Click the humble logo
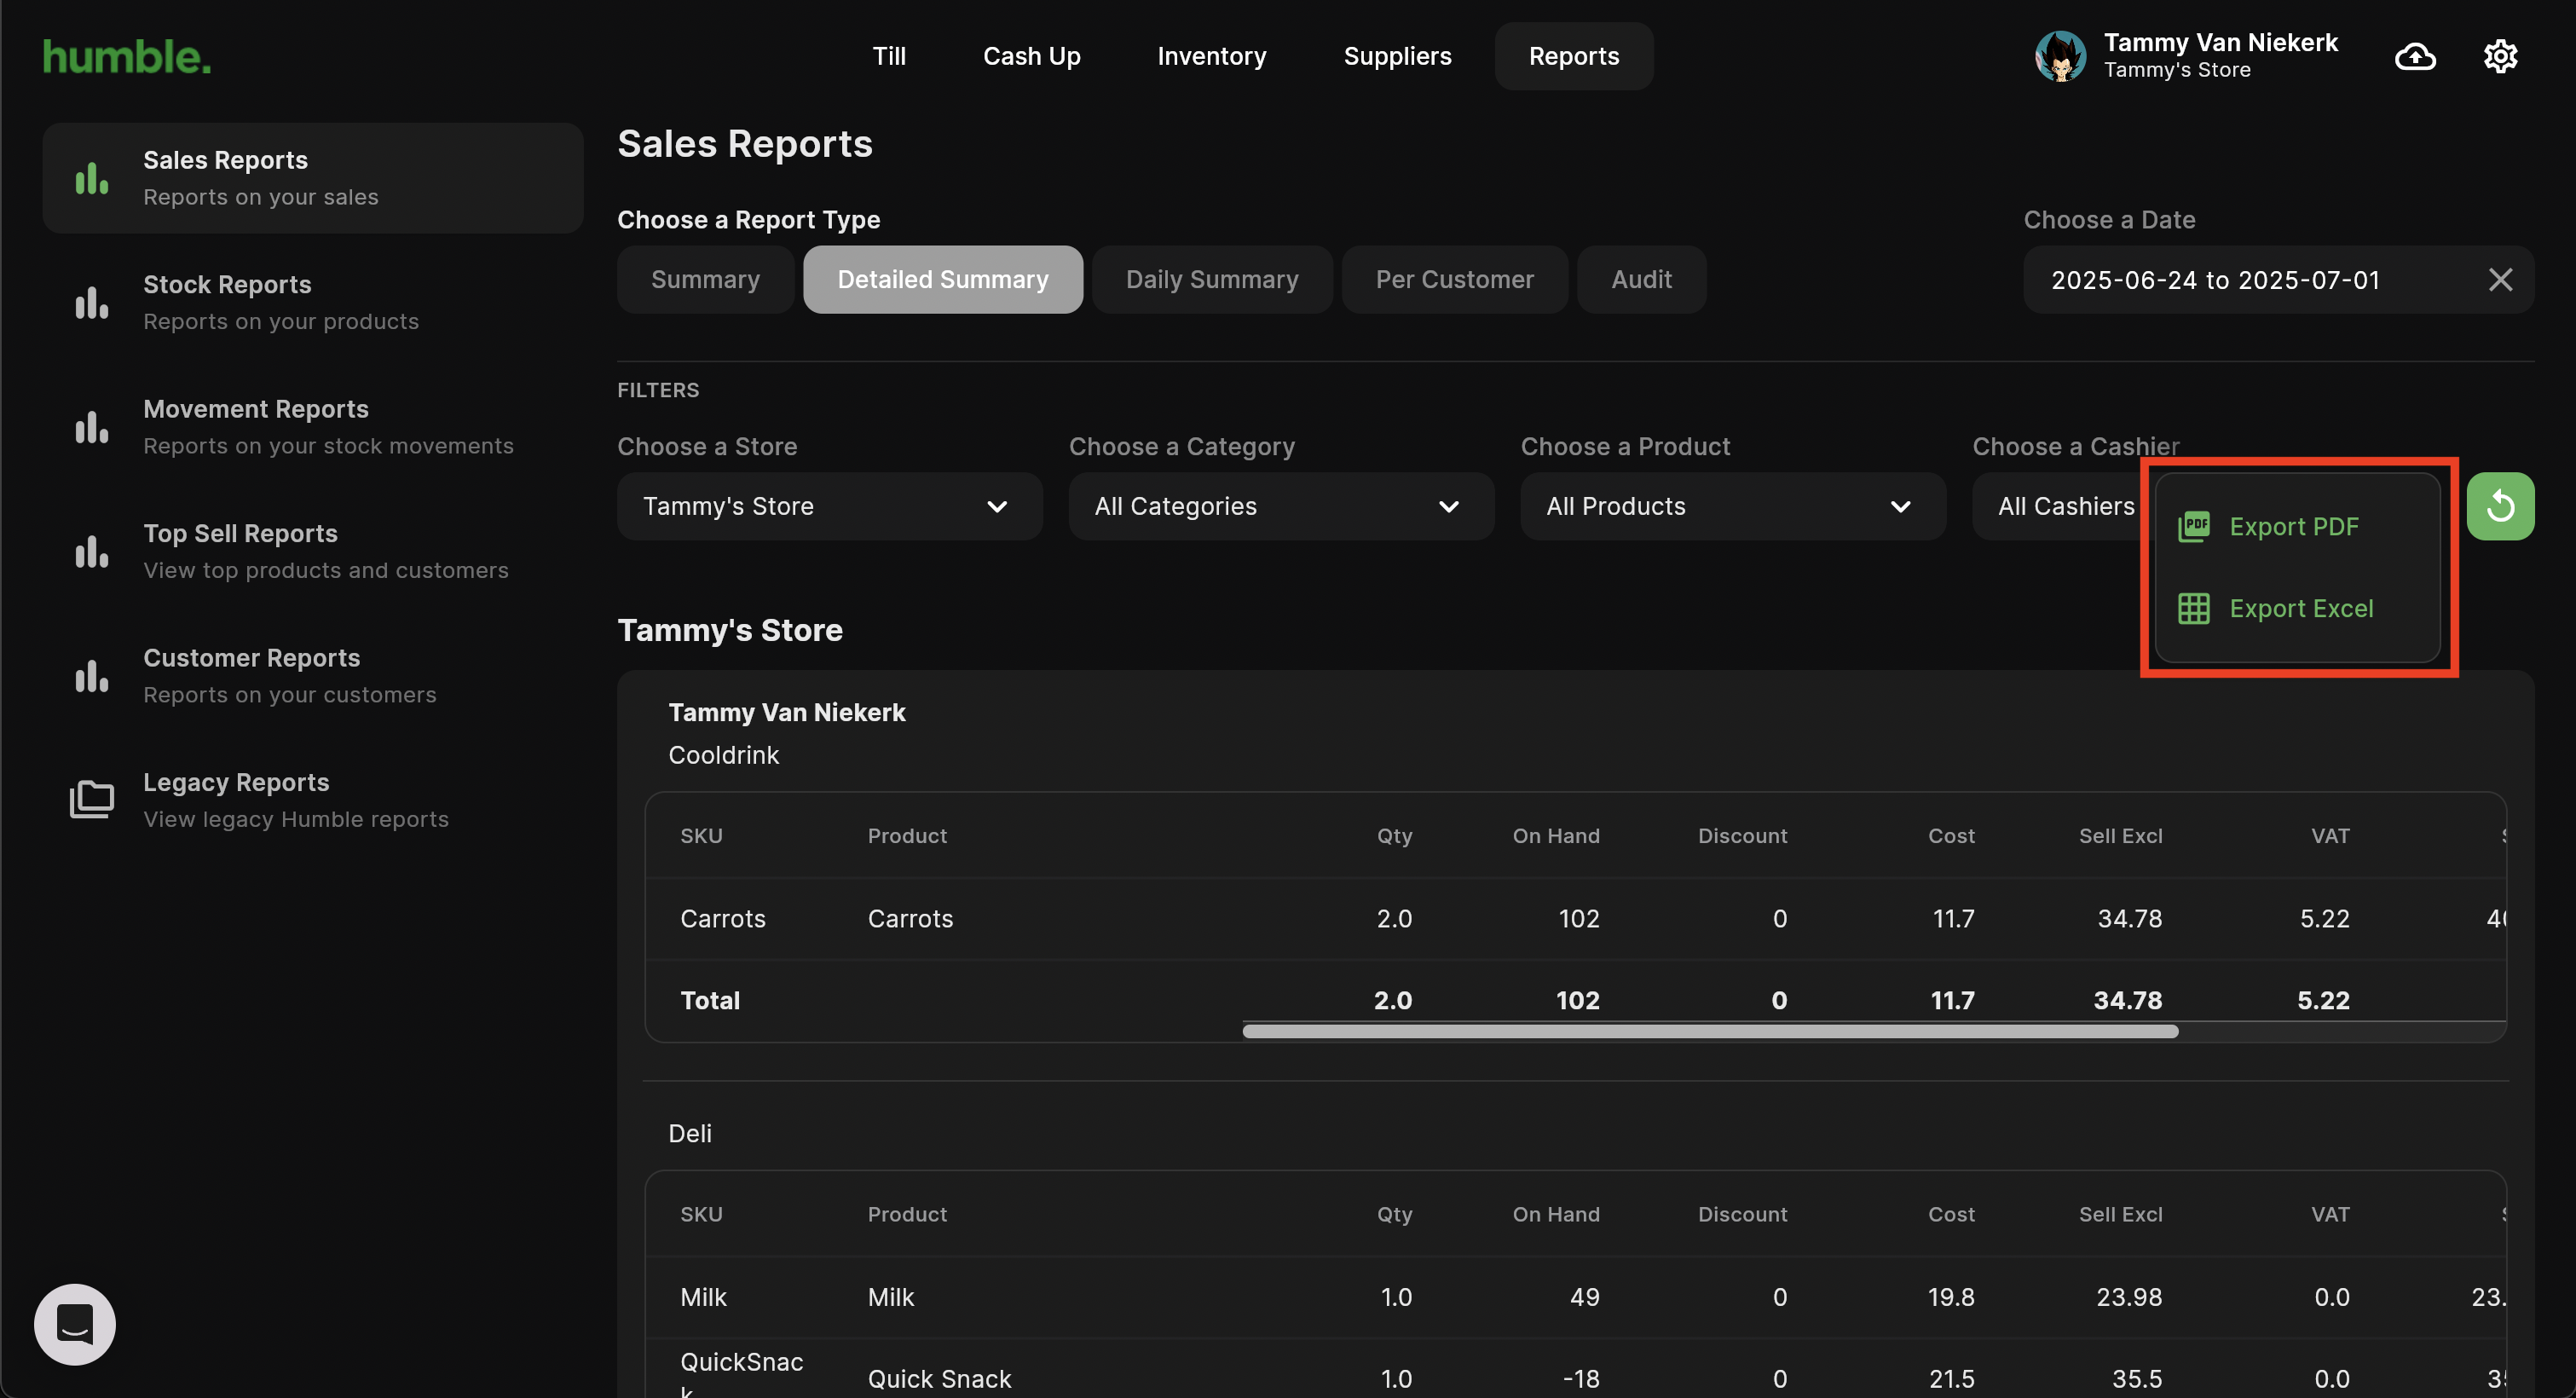2576x1398 pixels. pos(126,57)
